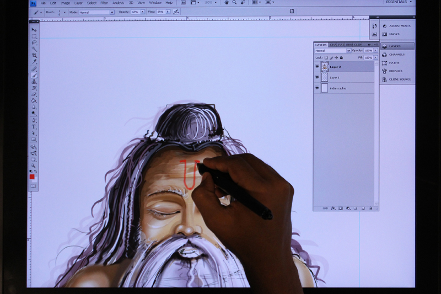The image size is (441, 294).
Task: Toggle visibility of Layer 1
Action: click(317, 78)
